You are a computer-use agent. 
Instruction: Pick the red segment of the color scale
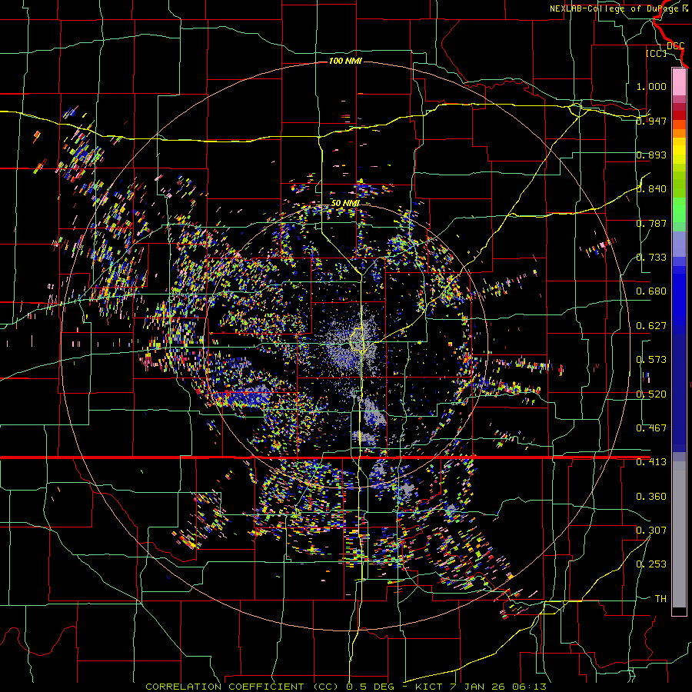679,115
